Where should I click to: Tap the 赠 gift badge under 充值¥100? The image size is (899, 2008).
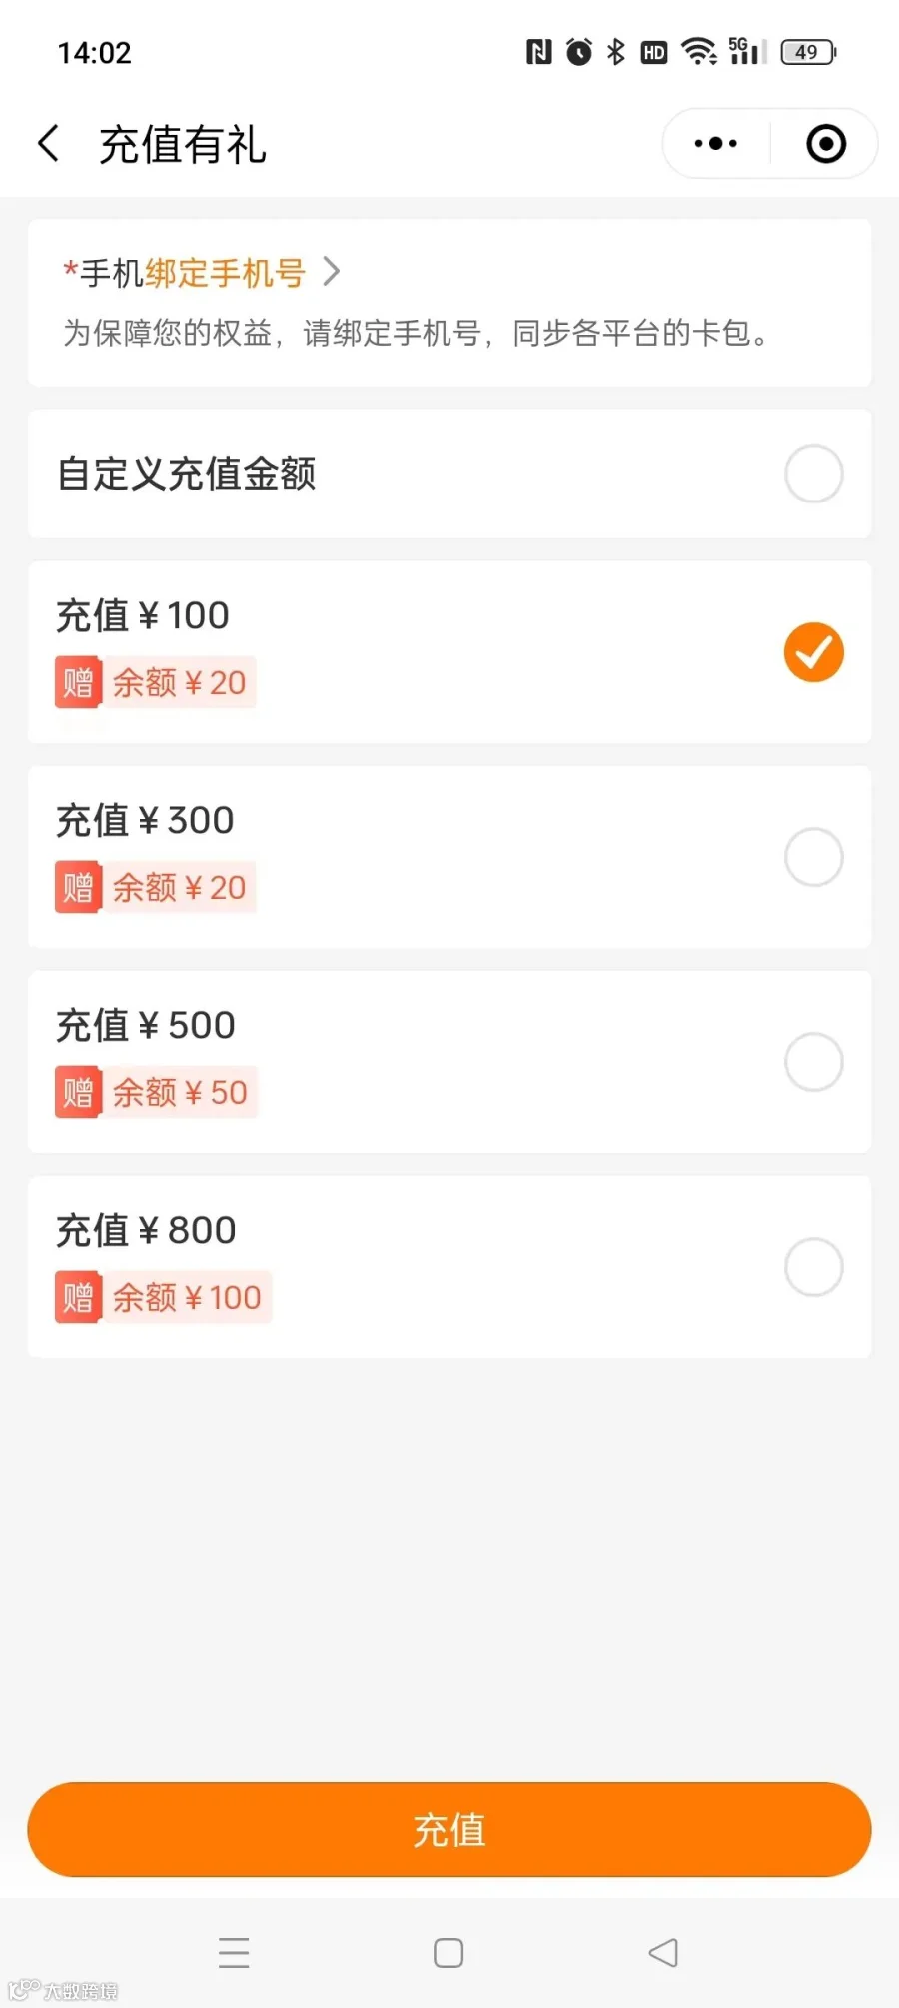78,682
